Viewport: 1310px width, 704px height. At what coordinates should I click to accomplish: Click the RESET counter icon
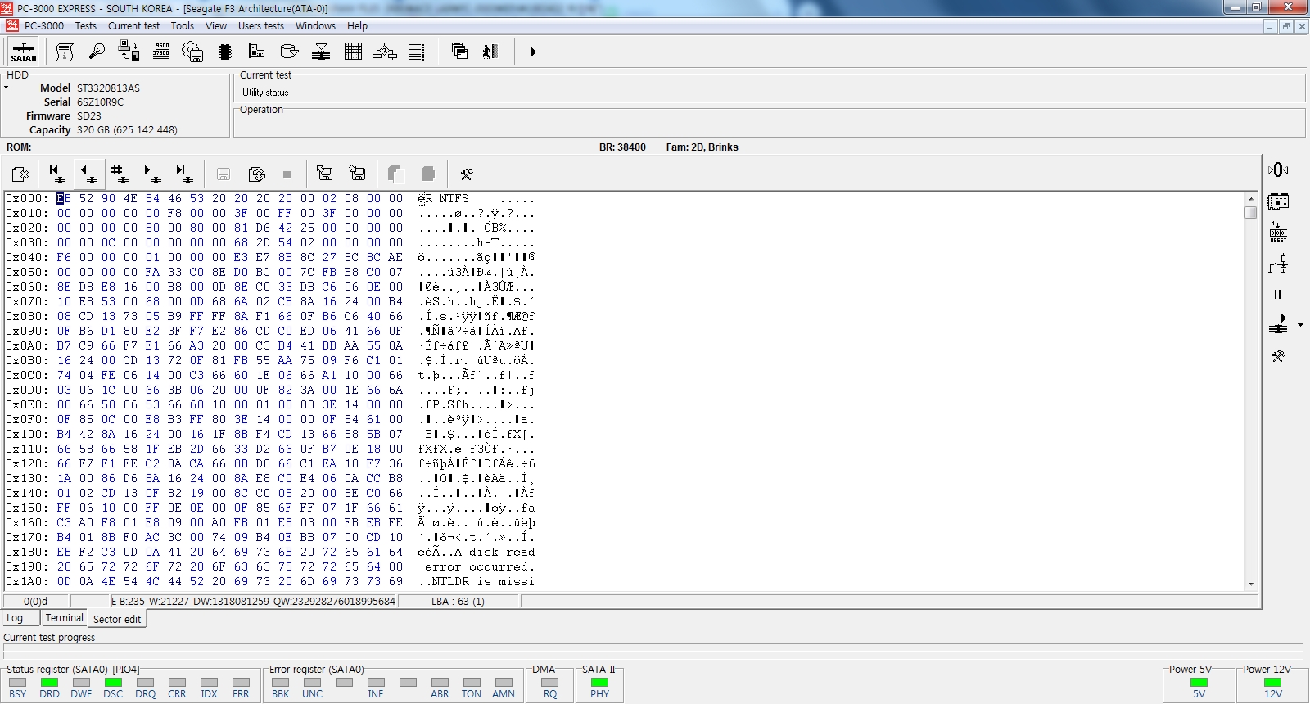[1278, 232]
